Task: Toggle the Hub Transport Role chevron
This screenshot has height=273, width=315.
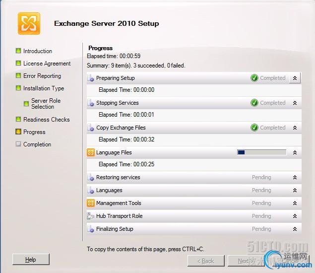Action: (x=295, y=216)
